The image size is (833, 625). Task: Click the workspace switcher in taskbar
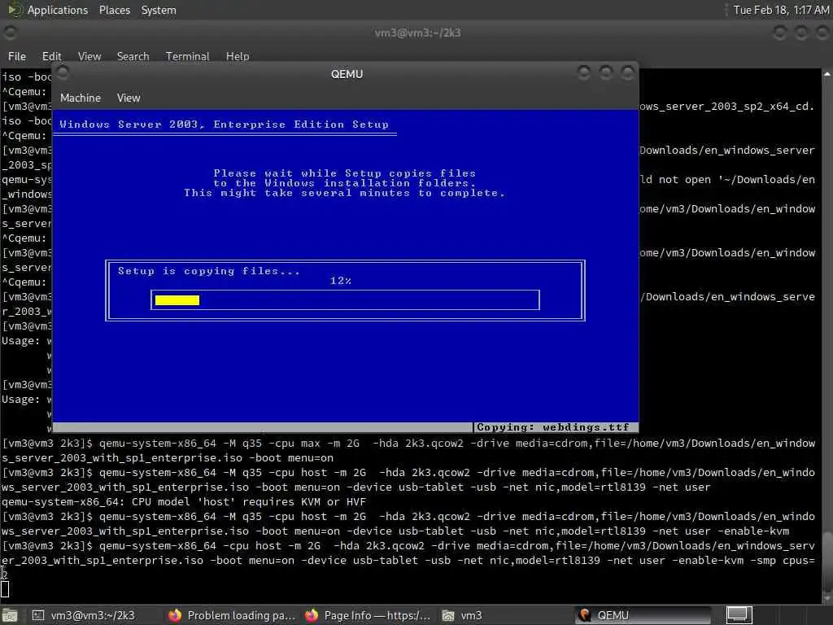[739, 615]
